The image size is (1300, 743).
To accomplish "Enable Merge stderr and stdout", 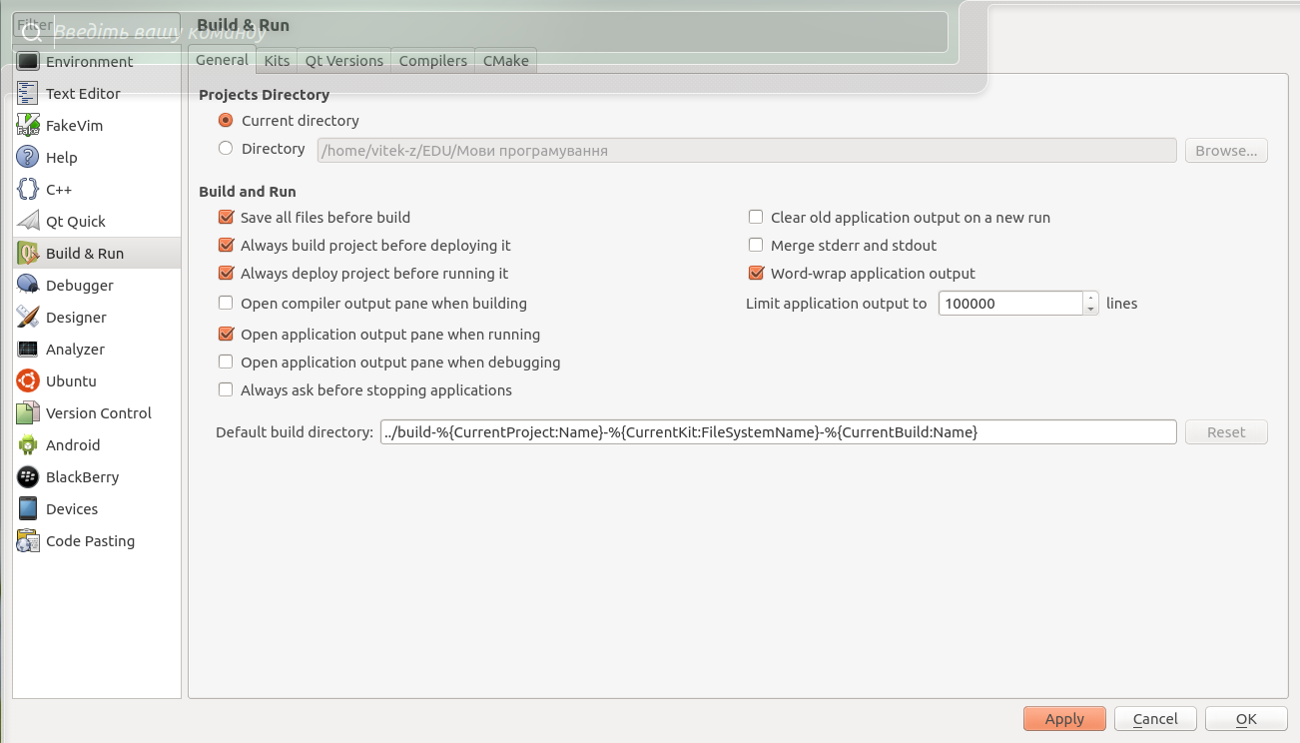I will [756, 246].
